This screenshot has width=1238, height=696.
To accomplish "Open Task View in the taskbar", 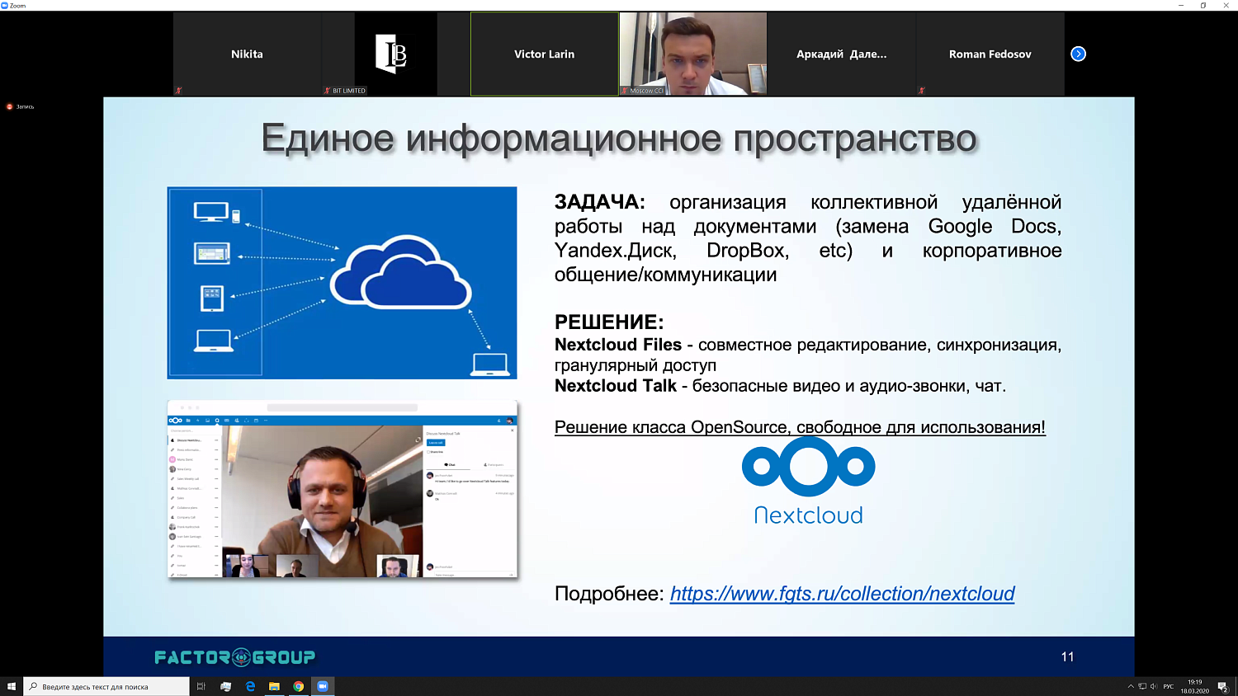I will (201, 686).
